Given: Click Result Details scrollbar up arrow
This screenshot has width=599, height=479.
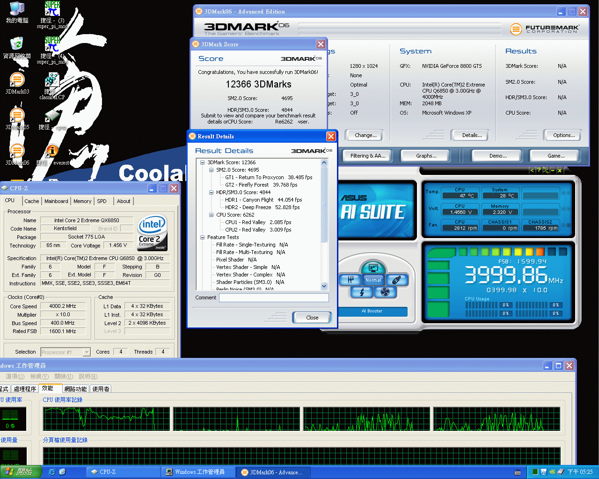Looking at the screenshot, I should click(324, 162).
